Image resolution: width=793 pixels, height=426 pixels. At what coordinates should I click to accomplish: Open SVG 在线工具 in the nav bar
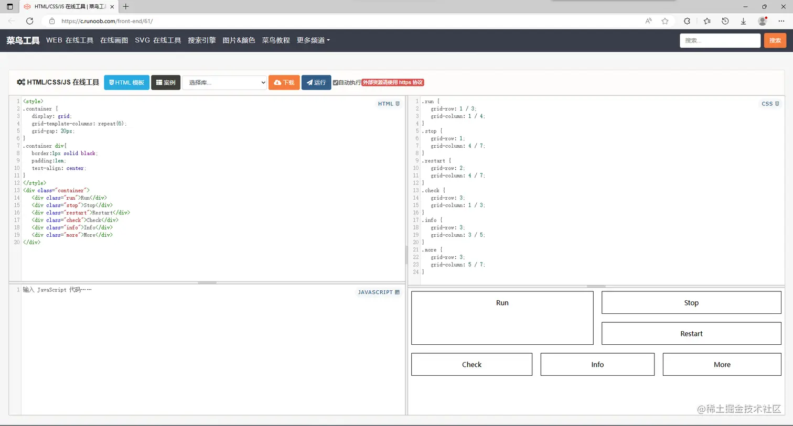158,40
